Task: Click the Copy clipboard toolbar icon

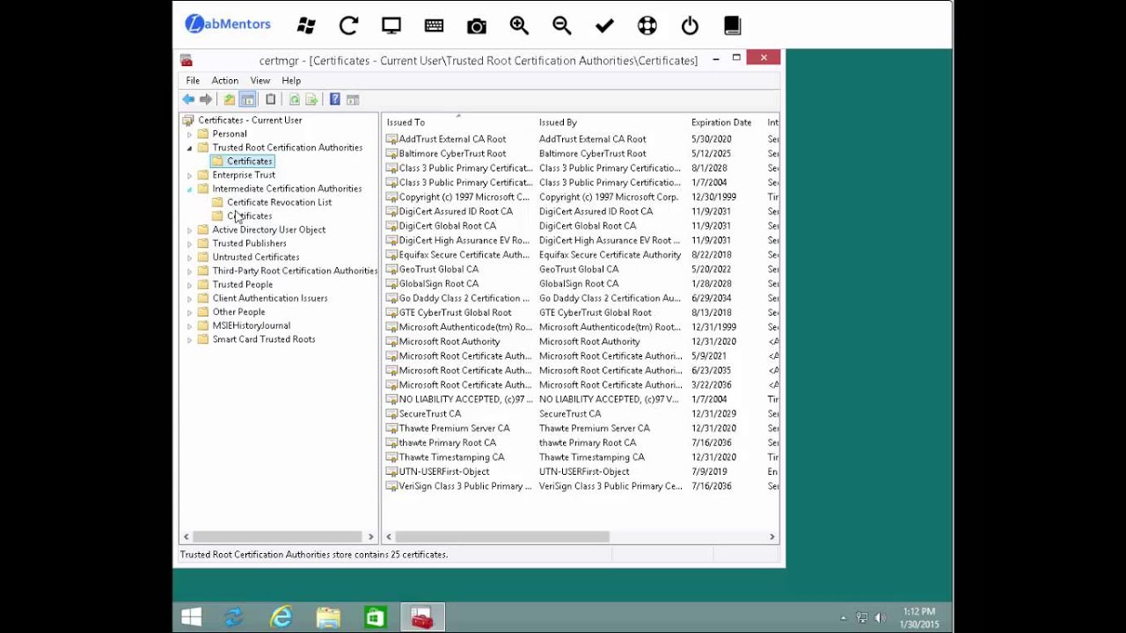Action: [x=271, y=99]
